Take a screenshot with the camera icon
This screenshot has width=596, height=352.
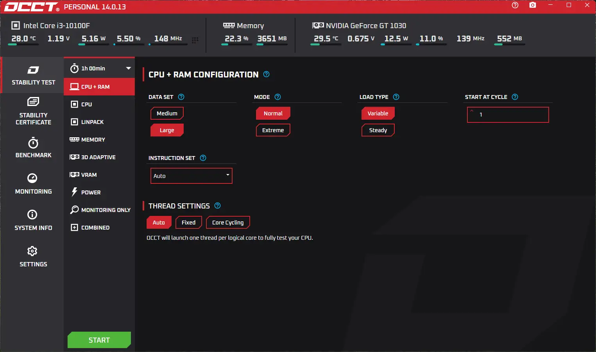point(533,5)
